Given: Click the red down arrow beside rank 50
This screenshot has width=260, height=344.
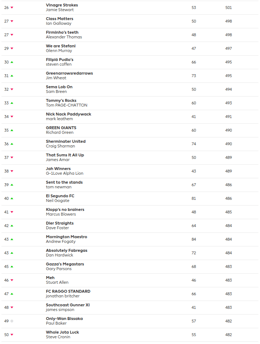Looking at the screenshot, I should 12,335.
